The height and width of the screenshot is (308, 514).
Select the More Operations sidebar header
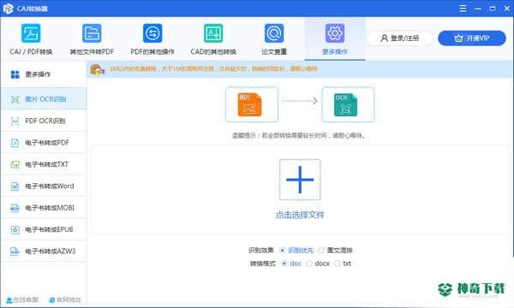[44, 74]
